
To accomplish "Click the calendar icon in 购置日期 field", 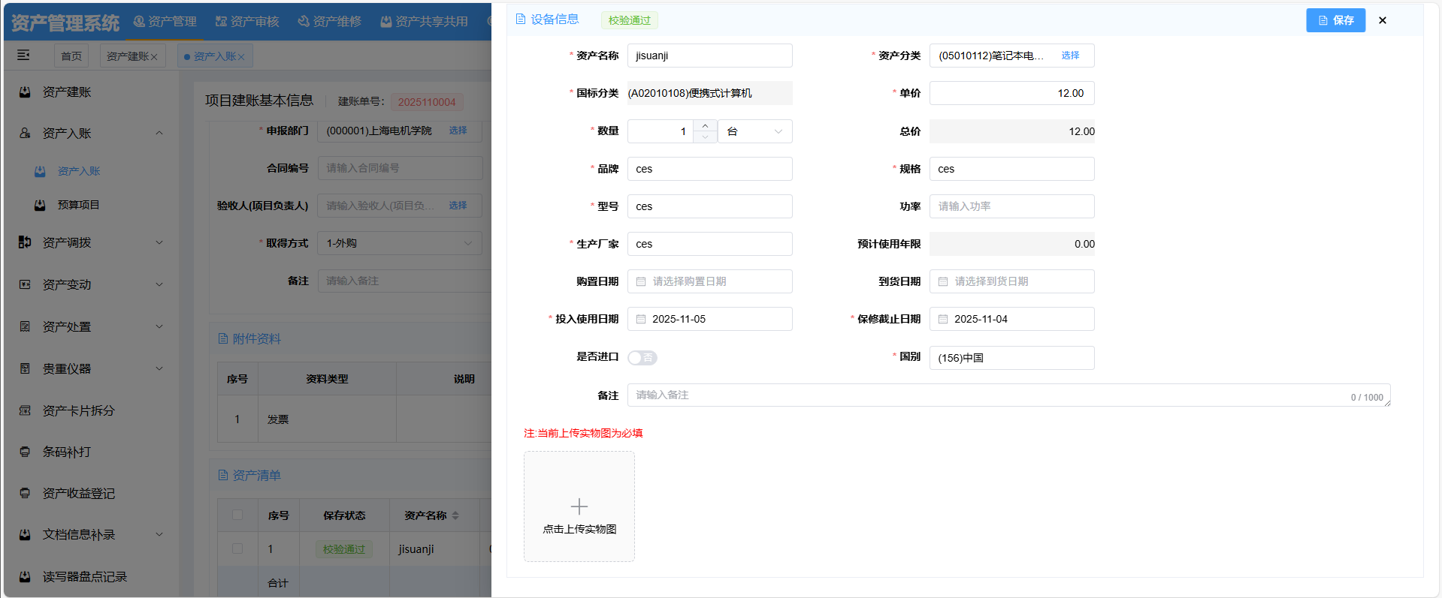I will coord(641,281).
